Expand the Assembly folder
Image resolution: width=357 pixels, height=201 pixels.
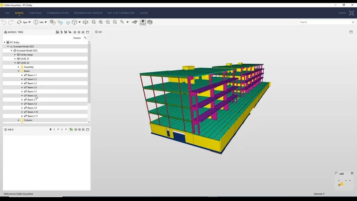pyautogui.click(x=19, y=67)
